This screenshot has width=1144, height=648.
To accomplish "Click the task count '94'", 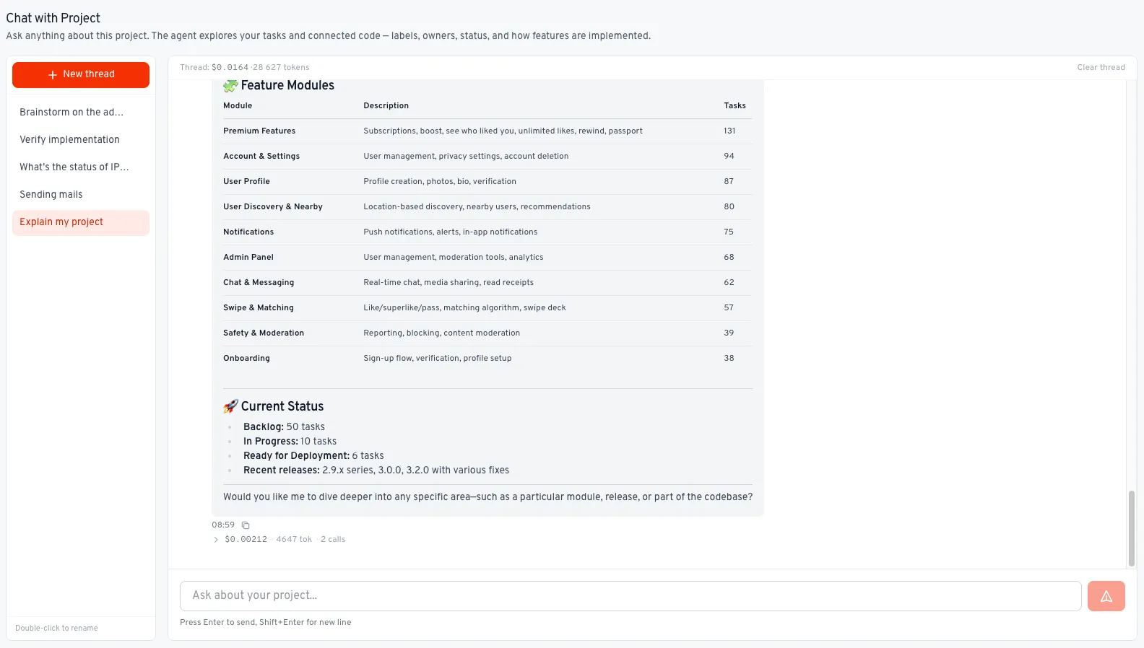I will (729, 157).
